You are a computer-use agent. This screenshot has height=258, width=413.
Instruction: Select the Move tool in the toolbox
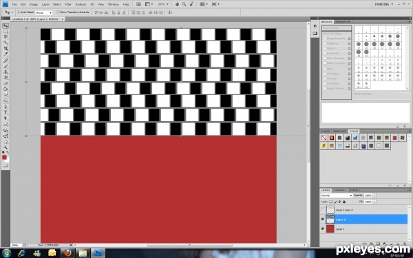[6, 26]
